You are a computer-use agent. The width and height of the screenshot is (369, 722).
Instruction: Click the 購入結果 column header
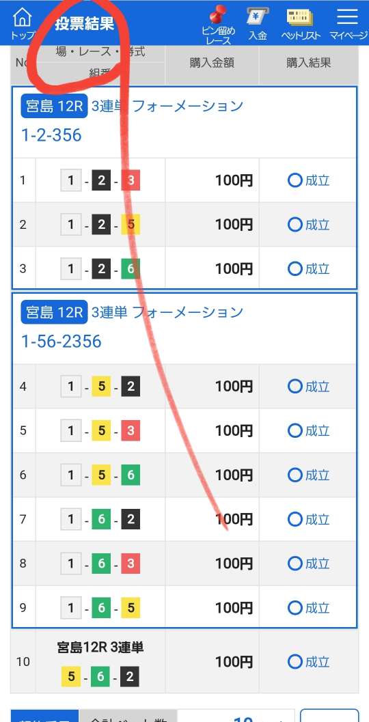(x=309, y=63)
